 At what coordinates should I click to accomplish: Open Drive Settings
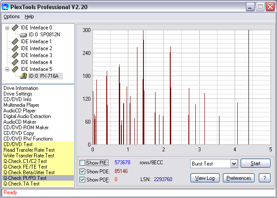18,94
